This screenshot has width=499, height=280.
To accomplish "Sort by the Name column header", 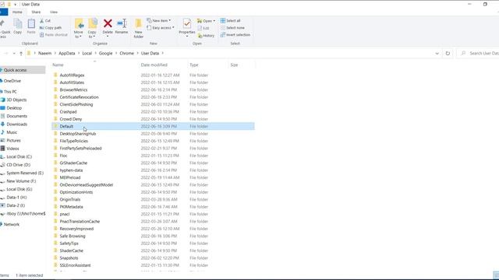I will pyautogui.click(x=58, y=65).
